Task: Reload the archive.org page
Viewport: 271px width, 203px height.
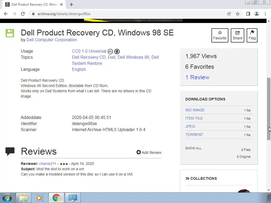Action: click(23, 14)
